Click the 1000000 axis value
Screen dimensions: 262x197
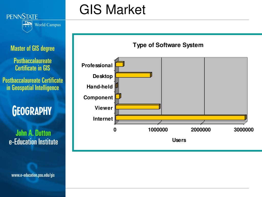[x=158, y=130]
